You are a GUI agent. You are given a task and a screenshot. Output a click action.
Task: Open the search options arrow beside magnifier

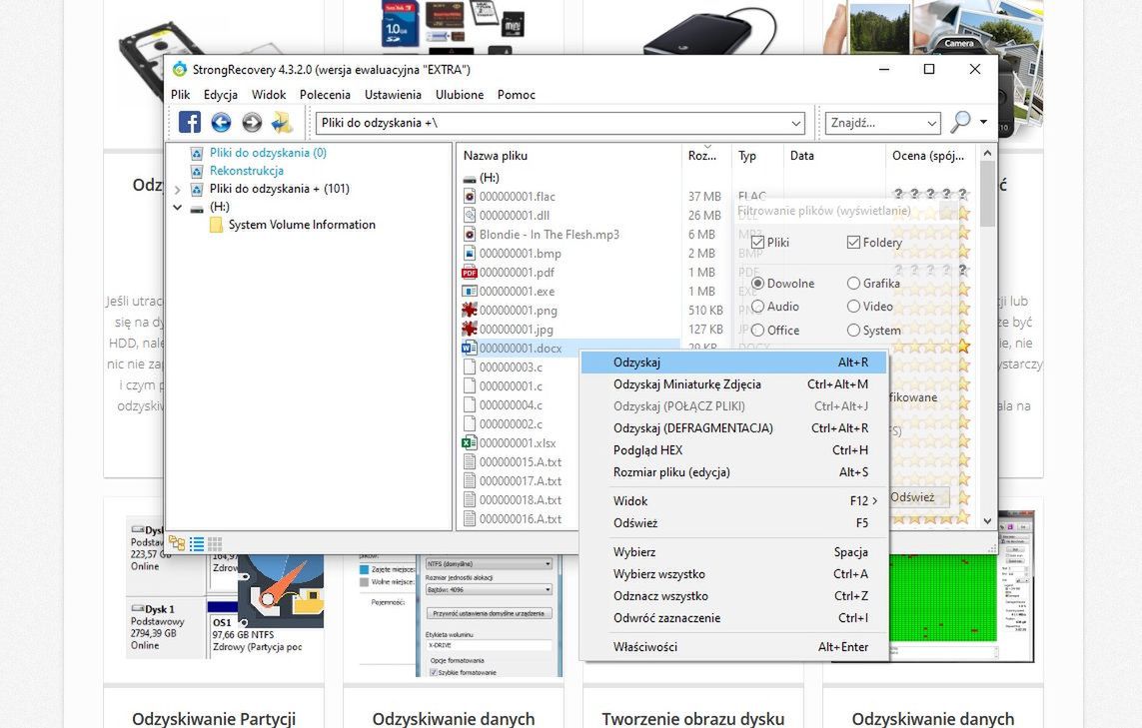984,122
